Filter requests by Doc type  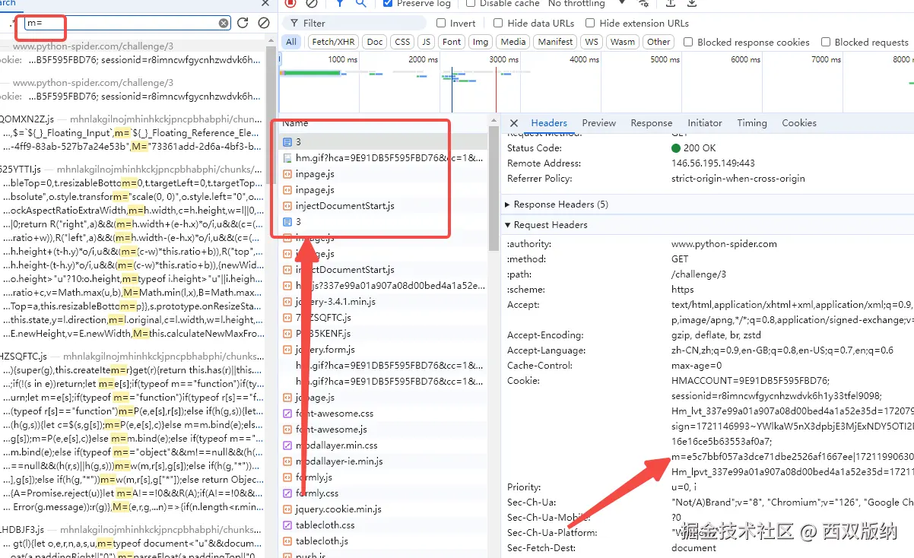375,42
